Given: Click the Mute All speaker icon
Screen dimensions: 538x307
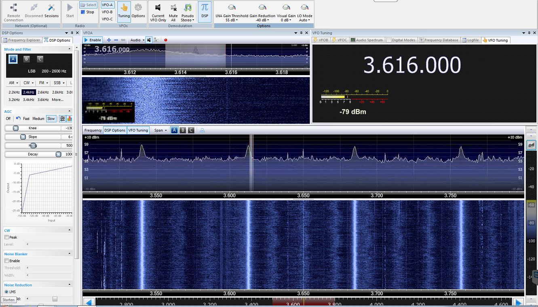Looking at the screenshot, I should (173, 13).
